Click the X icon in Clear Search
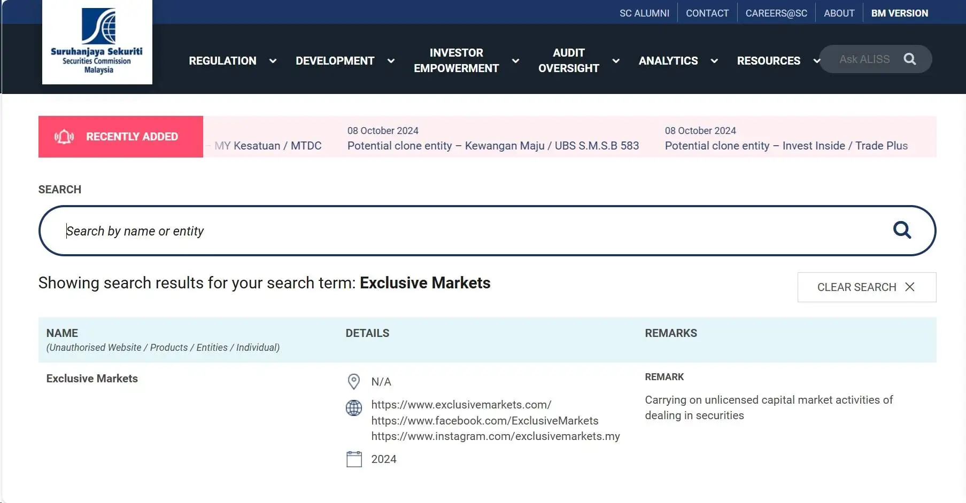The width and height of the screenshot is (966, 503). coord(910,287)
